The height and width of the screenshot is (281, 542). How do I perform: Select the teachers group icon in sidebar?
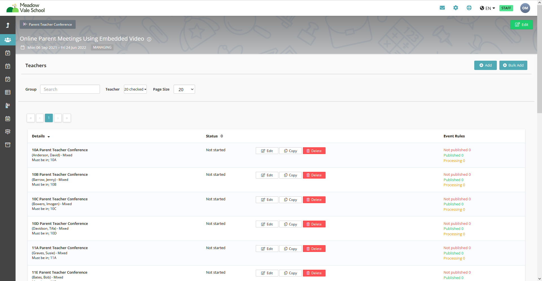click(x=8, y=40)
